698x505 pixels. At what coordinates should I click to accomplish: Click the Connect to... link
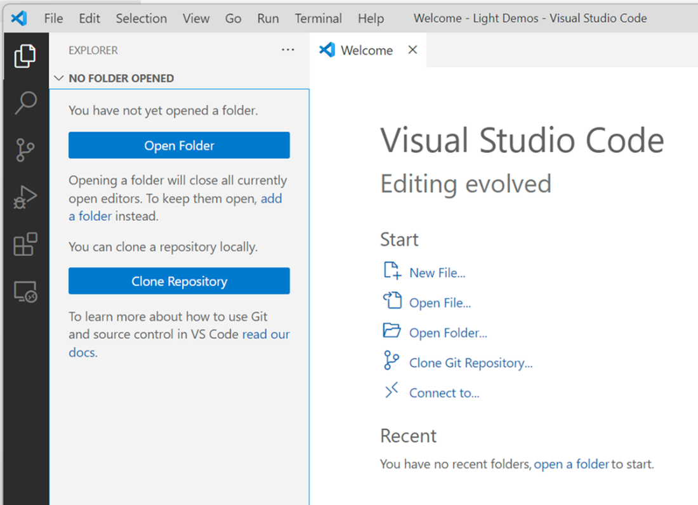click(444, 393)
